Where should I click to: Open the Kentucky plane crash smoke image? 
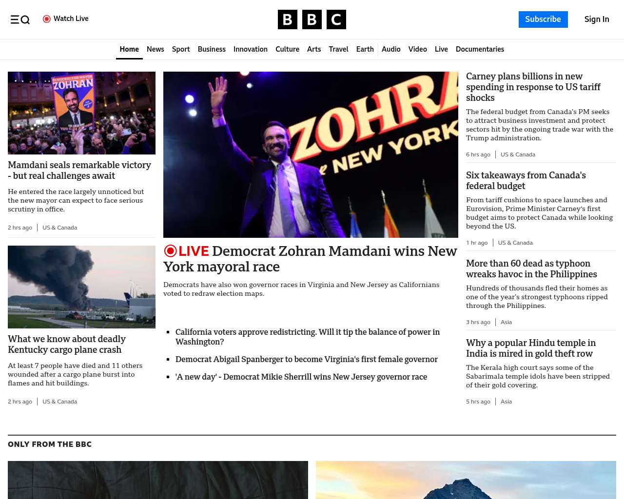coord(81,287)
